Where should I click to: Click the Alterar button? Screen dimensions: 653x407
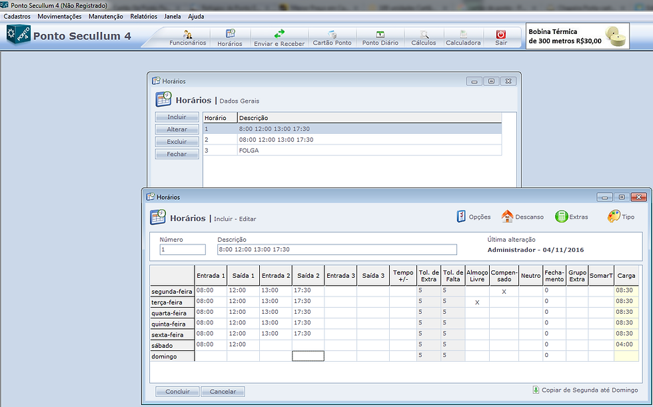[177, 129]
